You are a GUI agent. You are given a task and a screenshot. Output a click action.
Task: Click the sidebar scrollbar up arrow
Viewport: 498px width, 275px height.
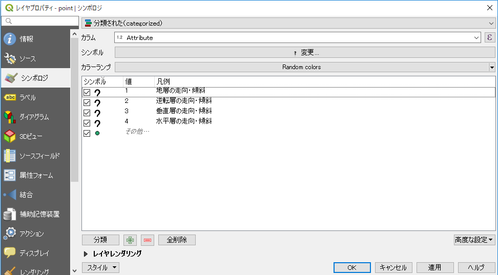(x=75, y=34)
